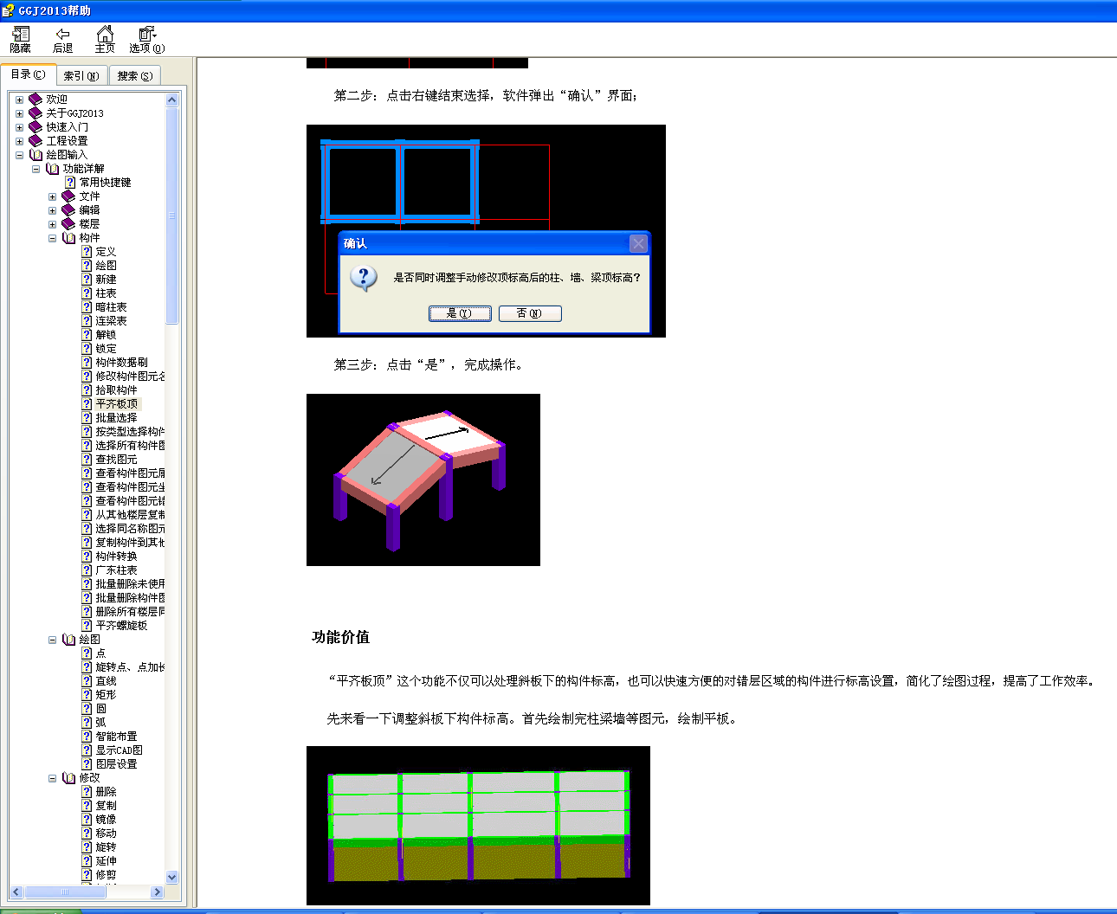Click the 确认 dialog screenshot image
Screen dimensions: 1117x914
pos(486,231)
